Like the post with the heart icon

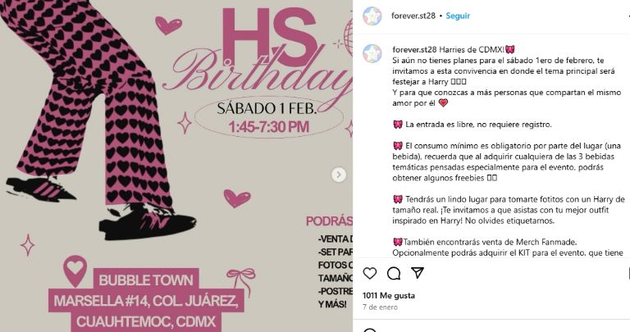coord(370,274)
